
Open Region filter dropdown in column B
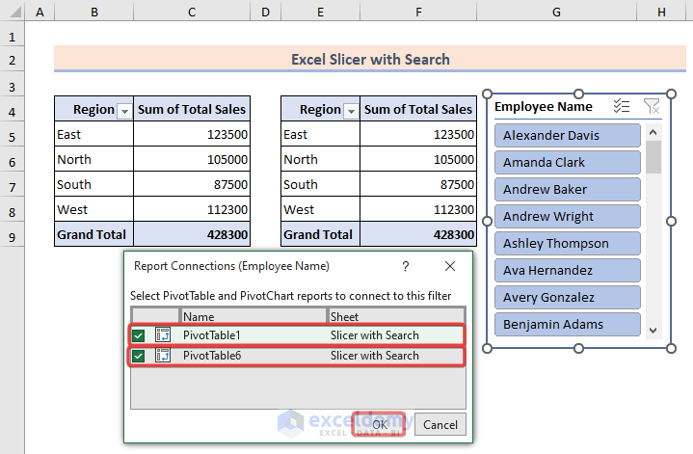(x=123, y=111)
